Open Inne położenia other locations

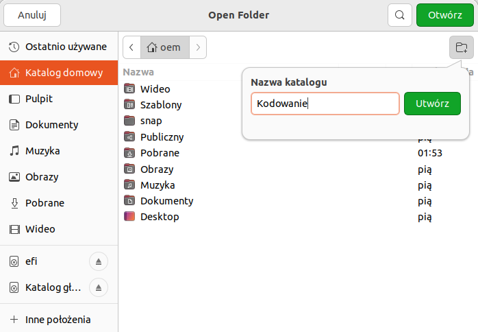point(59,320)
